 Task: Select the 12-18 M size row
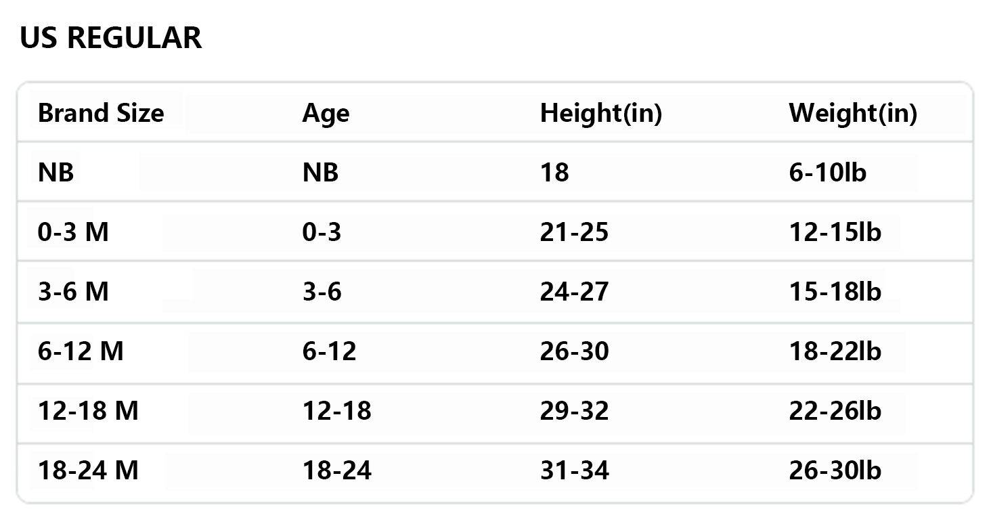click(x=88, y=411)
